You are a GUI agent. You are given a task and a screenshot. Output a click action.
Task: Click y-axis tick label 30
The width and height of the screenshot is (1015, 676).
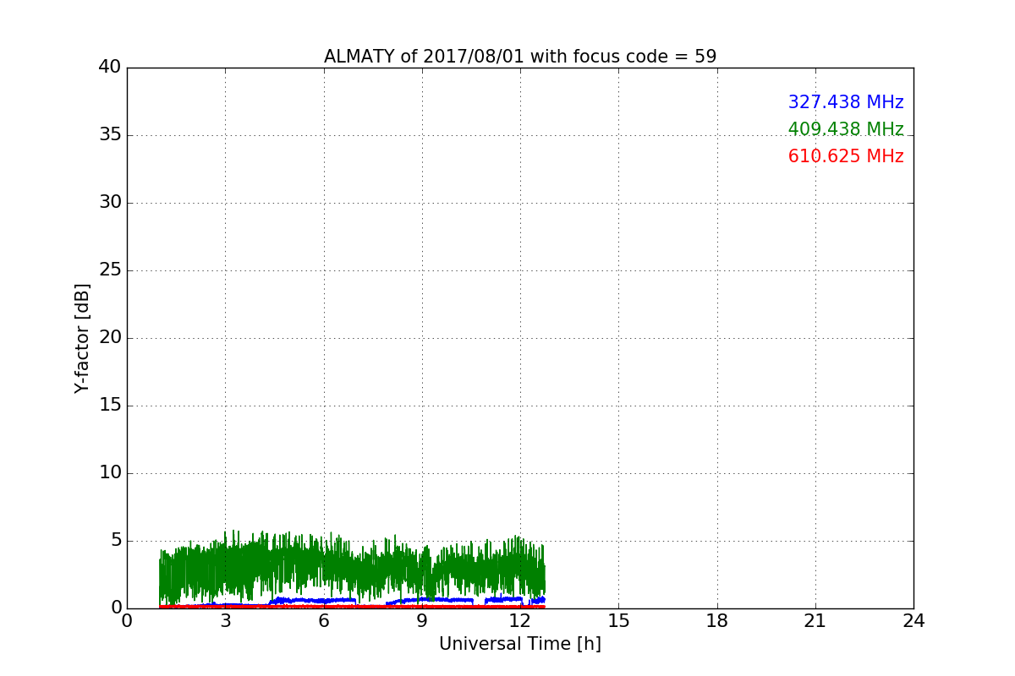point(110,203)
